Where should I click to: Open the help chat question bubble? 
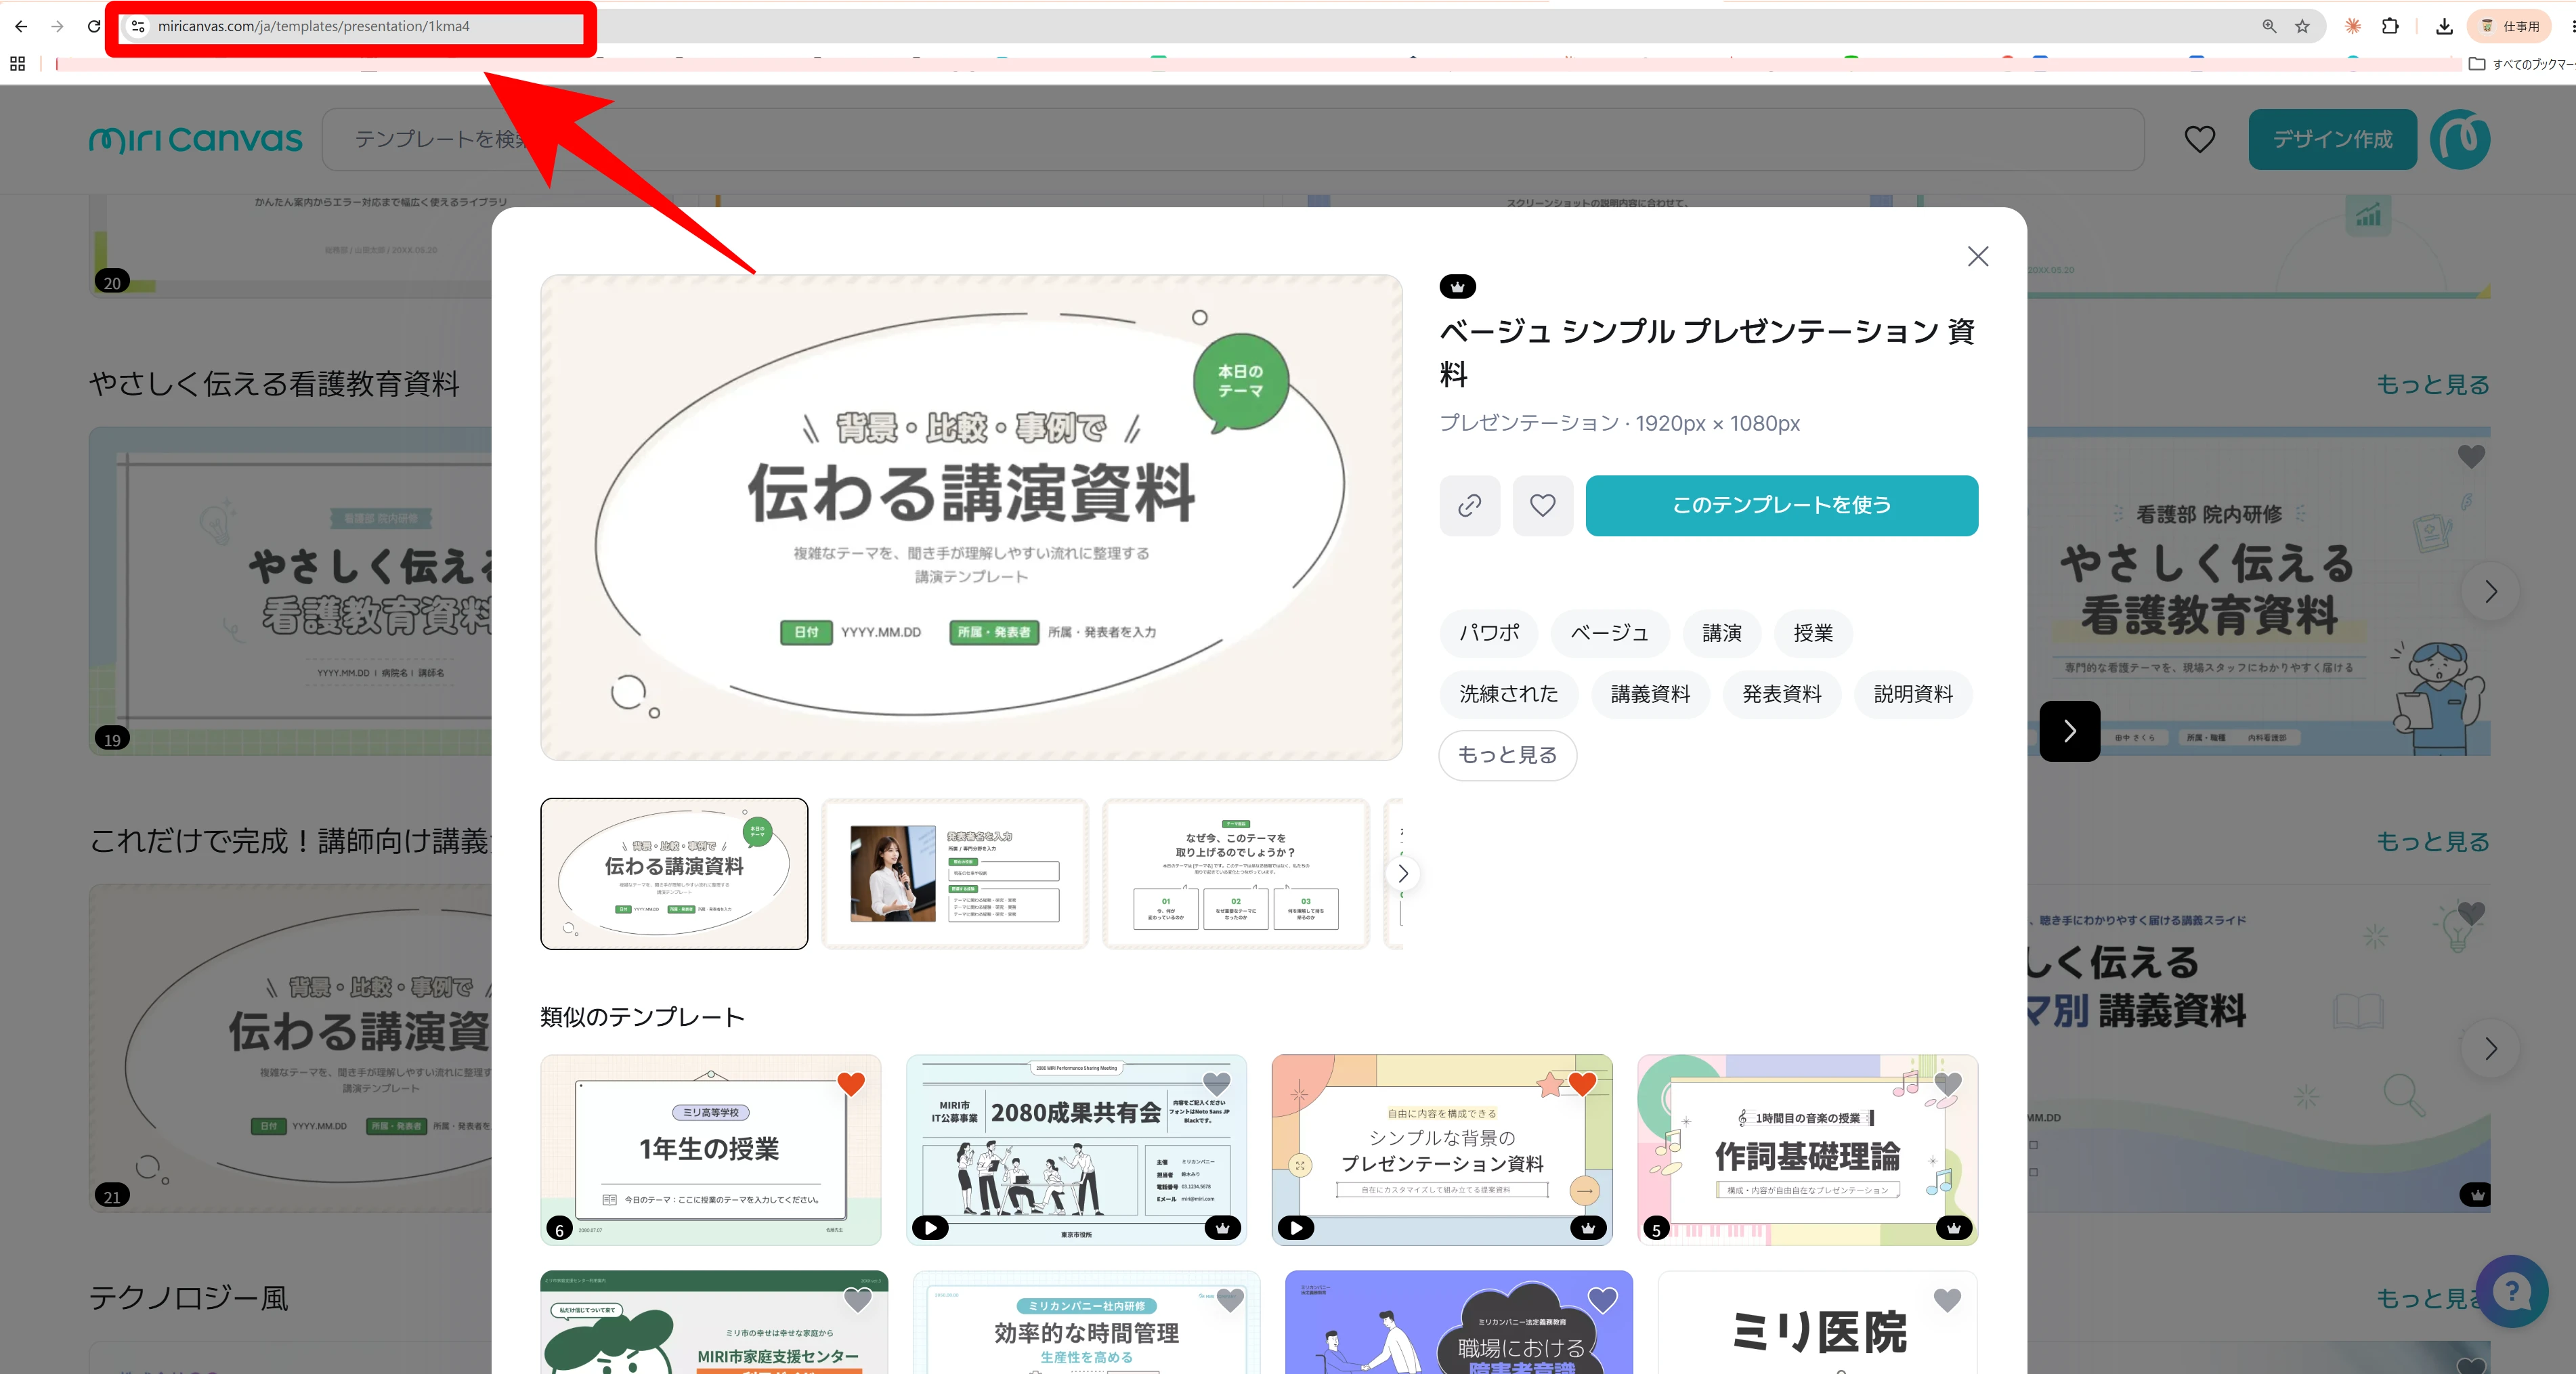coord(2512,1291)
